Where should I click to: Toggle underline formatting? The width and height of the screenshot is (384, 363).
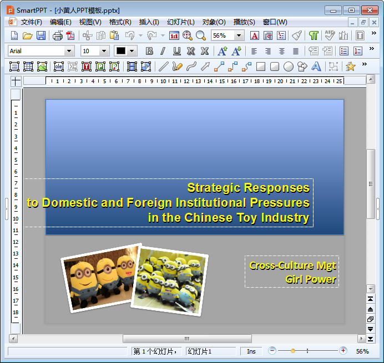coord(177,51)
